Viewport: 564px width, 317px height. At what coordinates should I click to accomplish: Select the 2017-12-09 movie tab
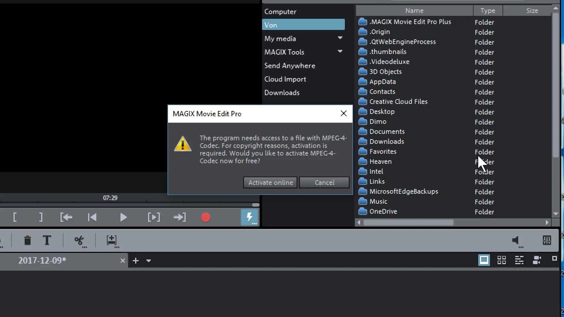(x=42, y=261)
